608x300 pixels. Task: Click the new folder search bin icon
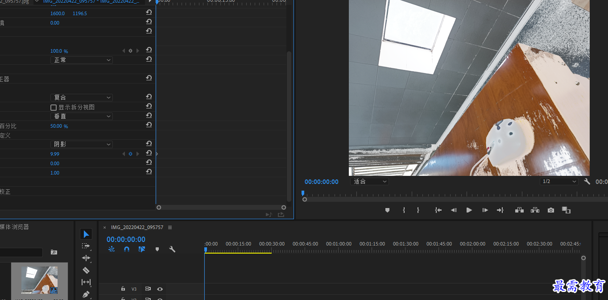(x=54, y=252)
